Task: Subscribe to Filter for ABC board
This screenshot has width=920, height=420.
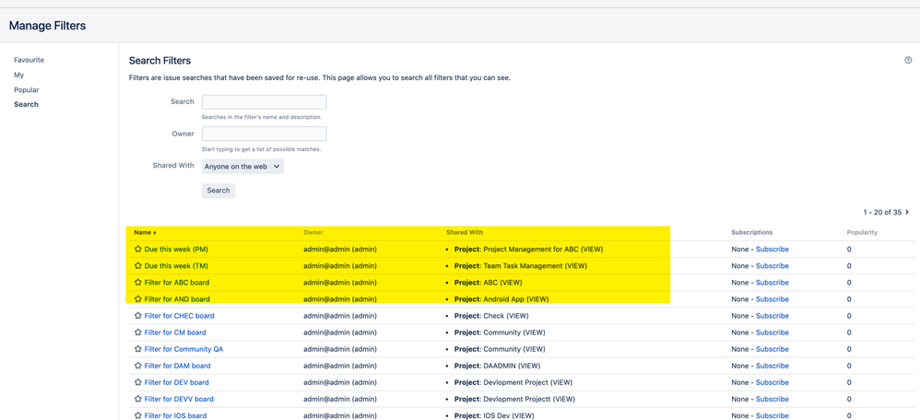Action: (x=773, y=282)
